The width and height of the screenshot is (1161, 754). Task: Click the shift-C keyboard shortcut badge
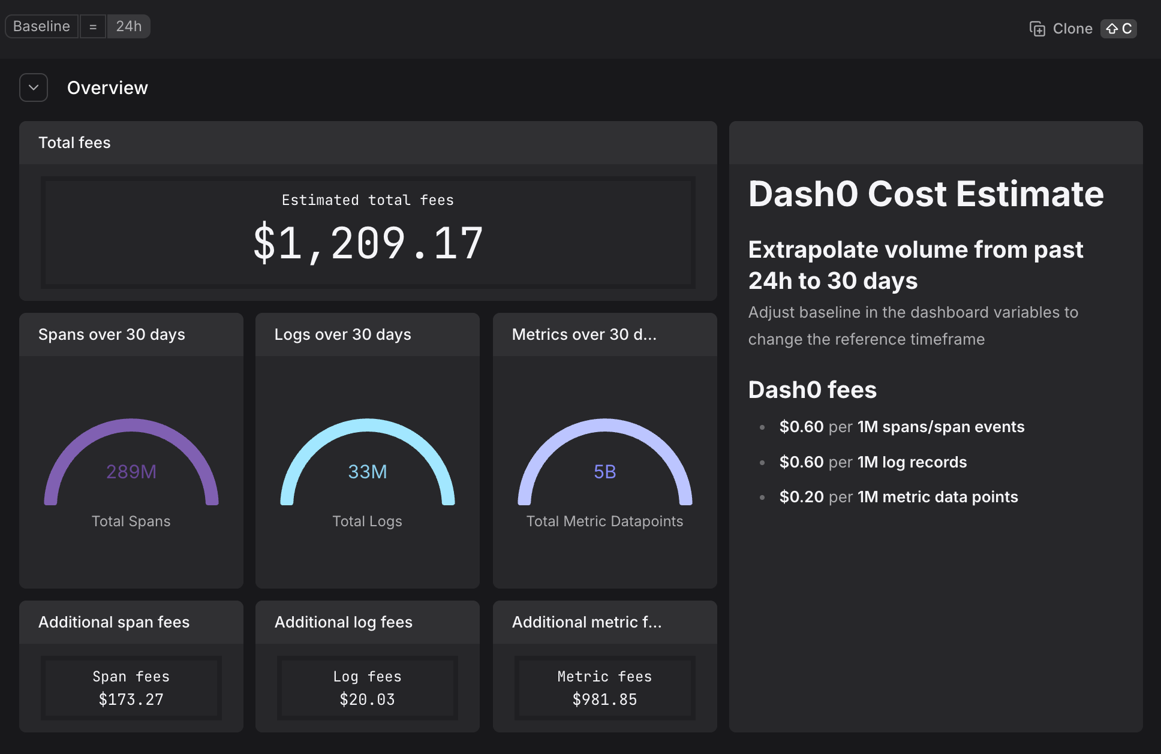1118,29
